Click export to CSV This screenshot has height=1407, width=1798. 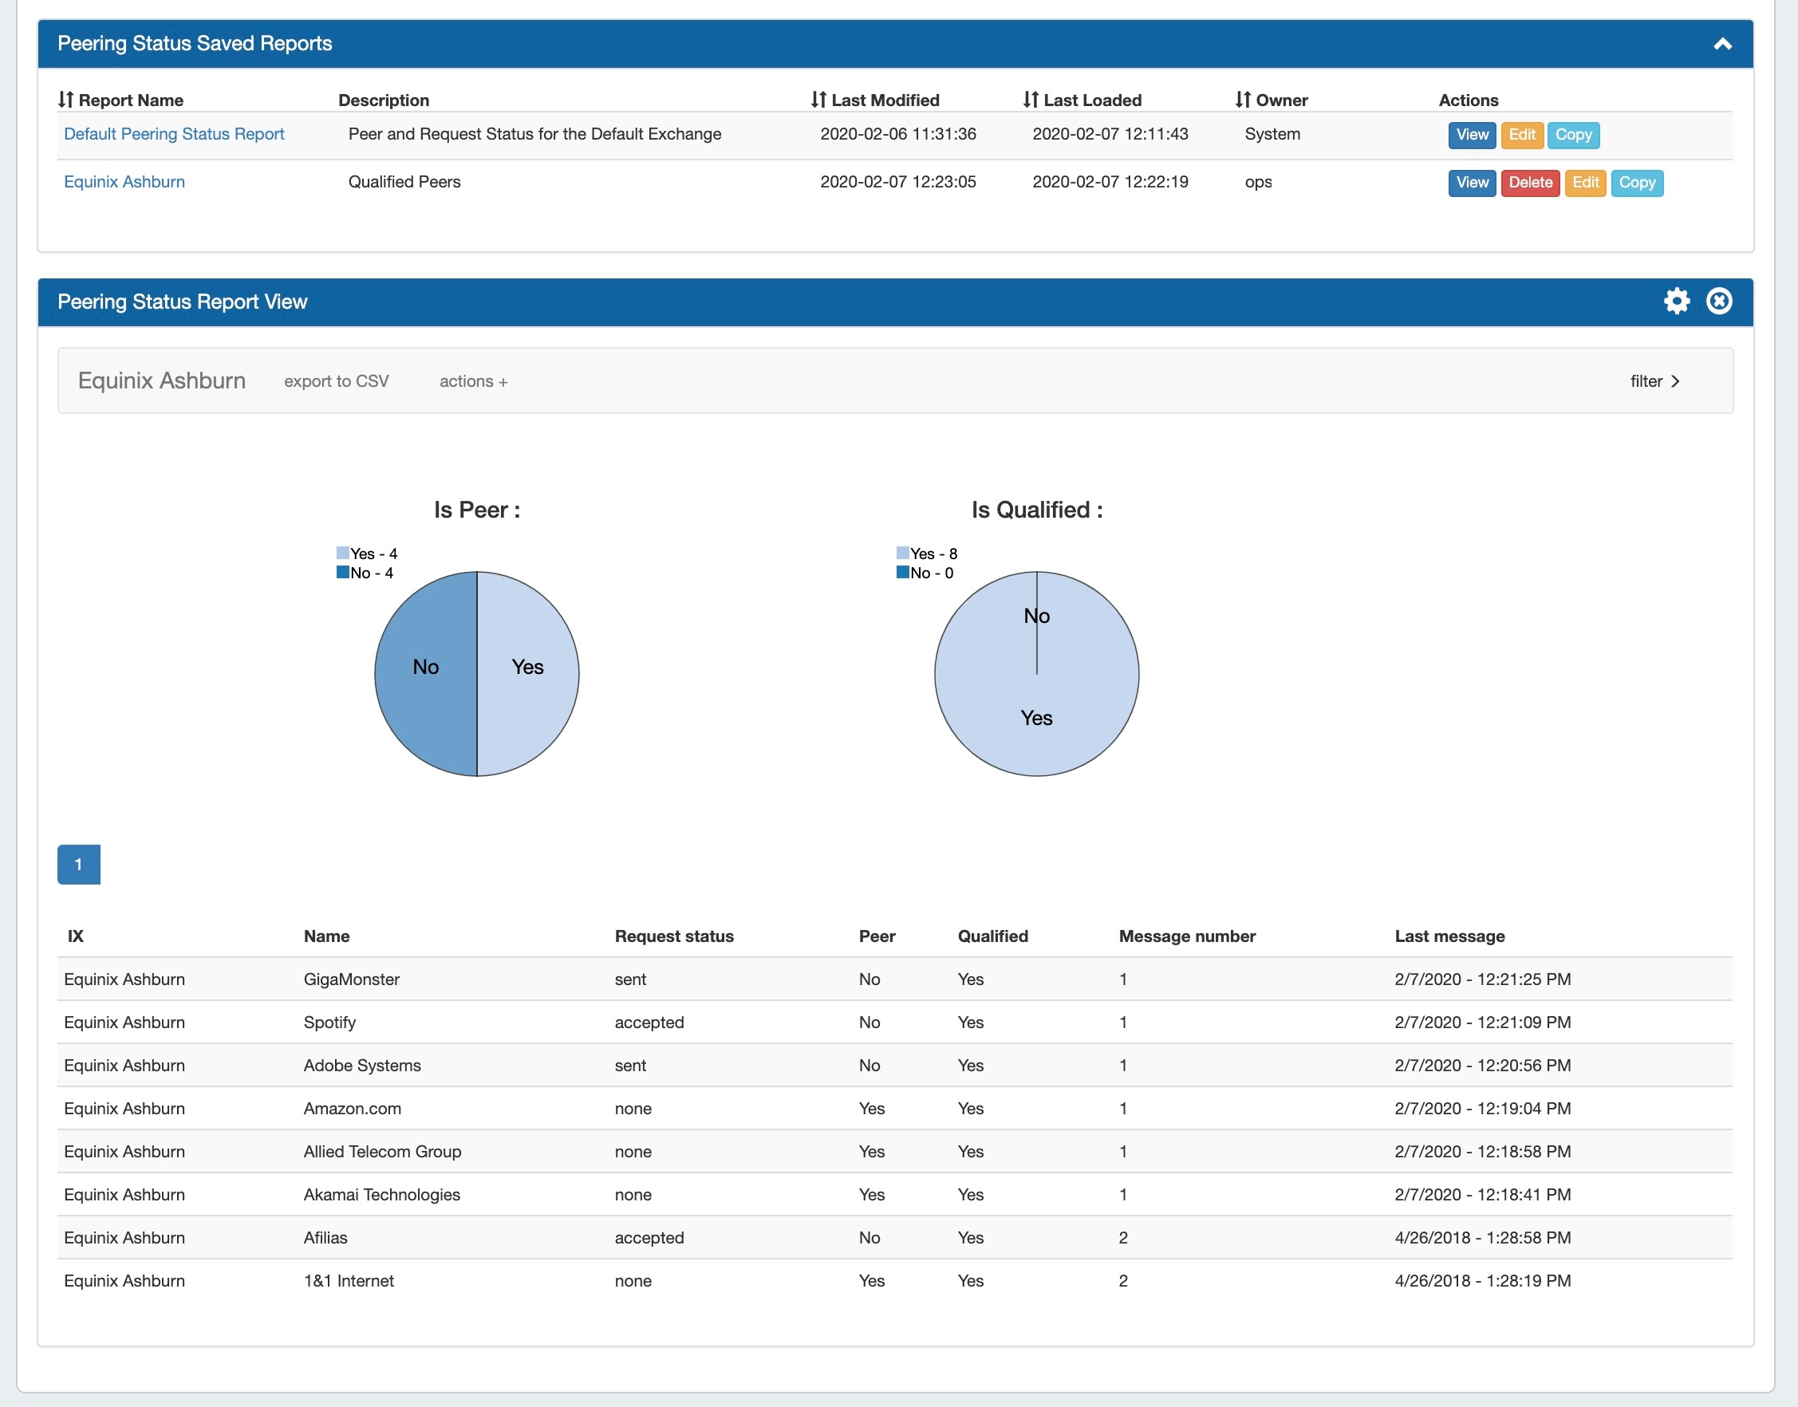tap(336, 381)
